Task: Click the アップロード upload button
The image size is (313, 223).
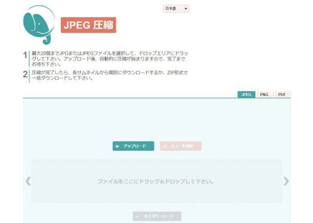Action: click(134, 146)
